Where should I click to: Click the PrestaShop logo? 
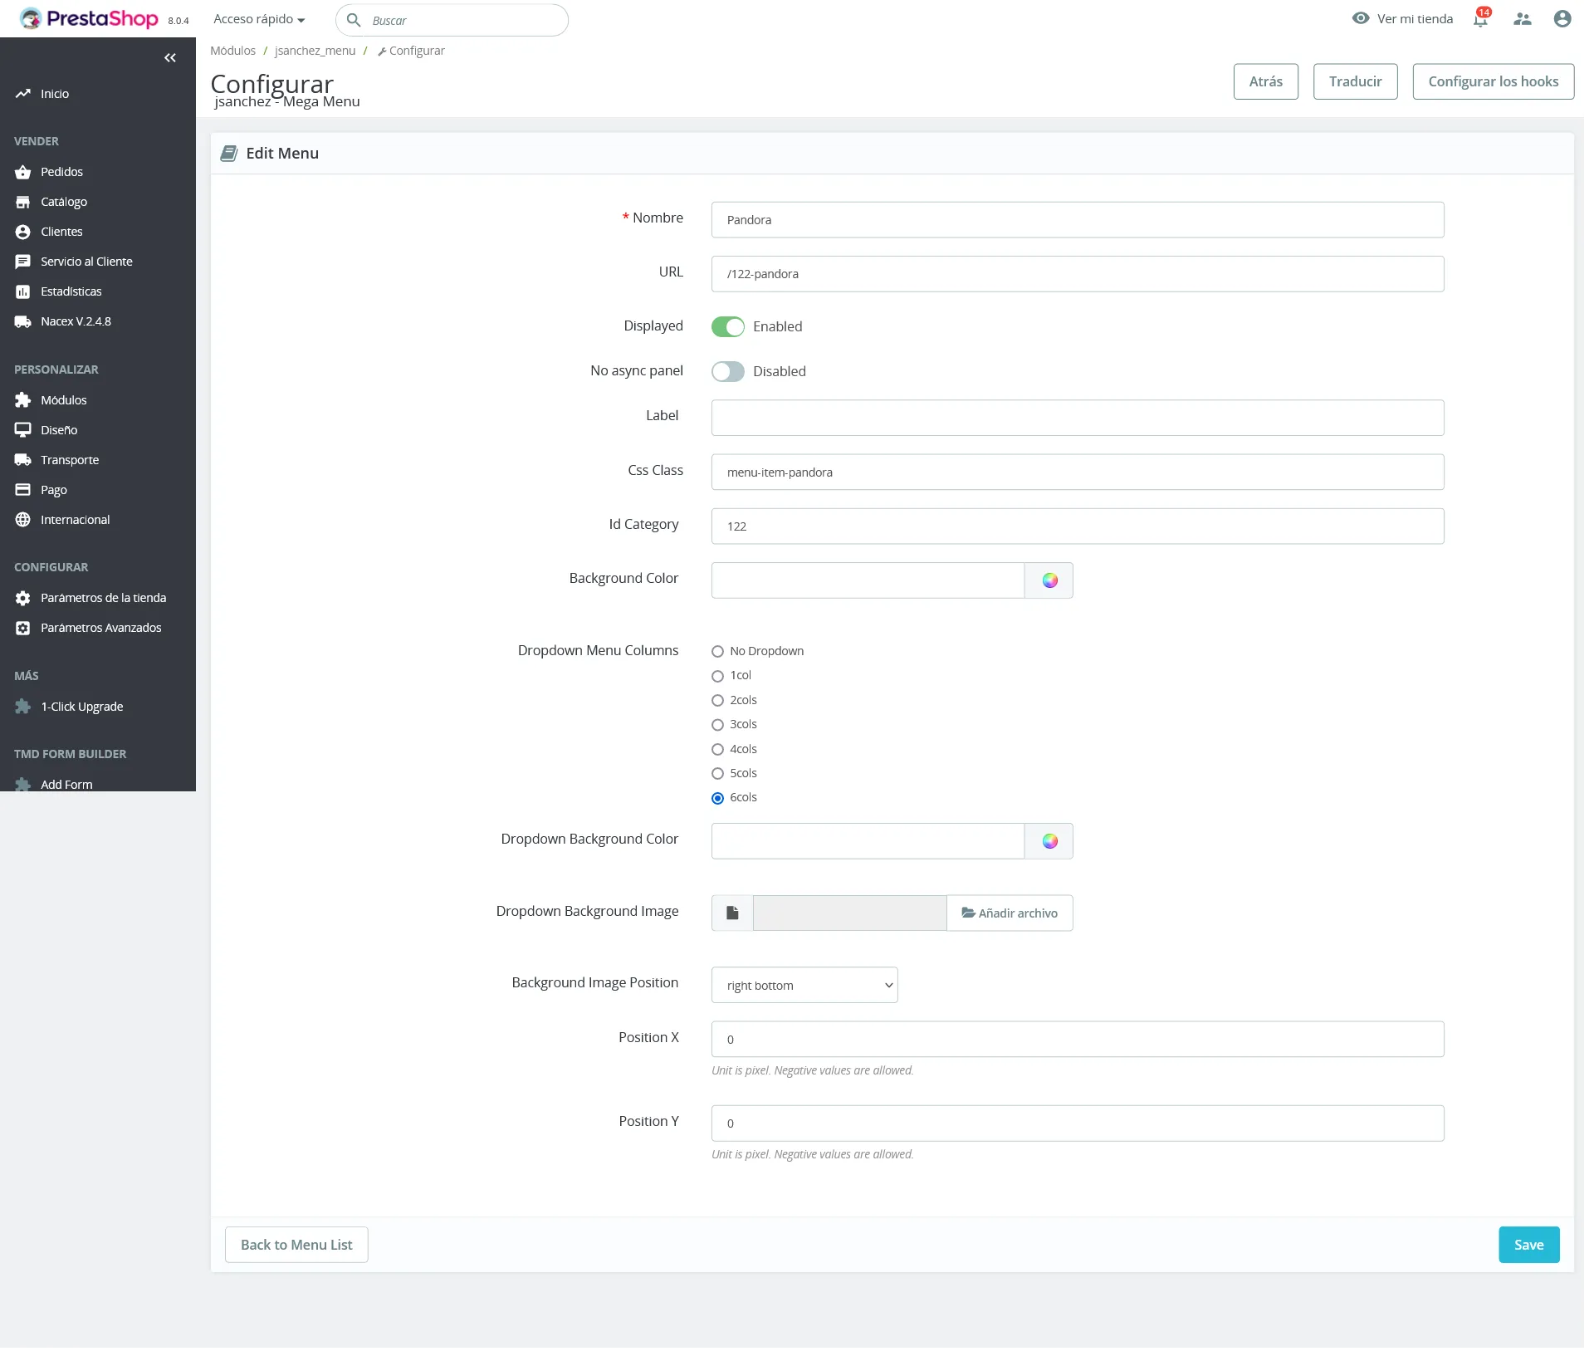89,18
